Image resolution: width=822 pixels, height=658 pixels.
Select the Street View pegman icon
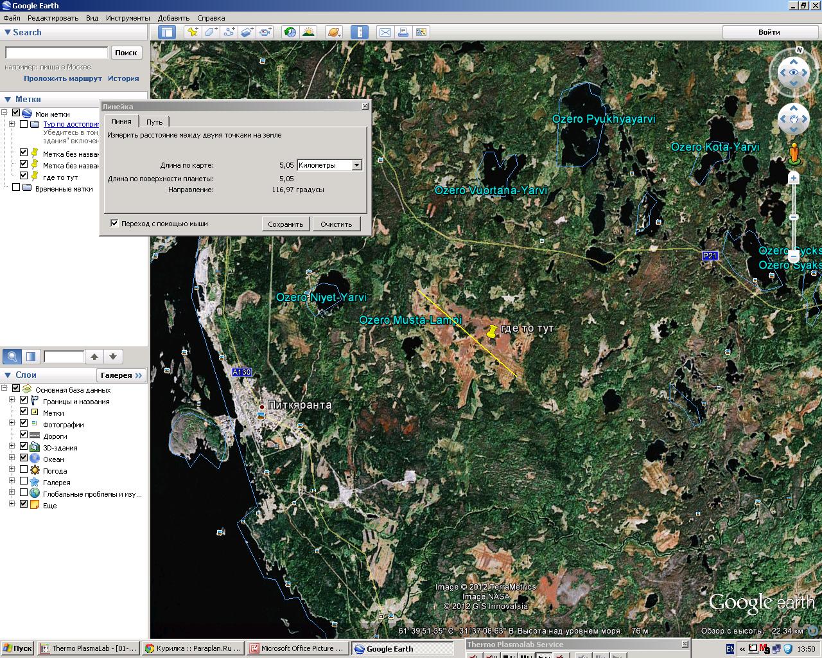[x=794, y=154]
